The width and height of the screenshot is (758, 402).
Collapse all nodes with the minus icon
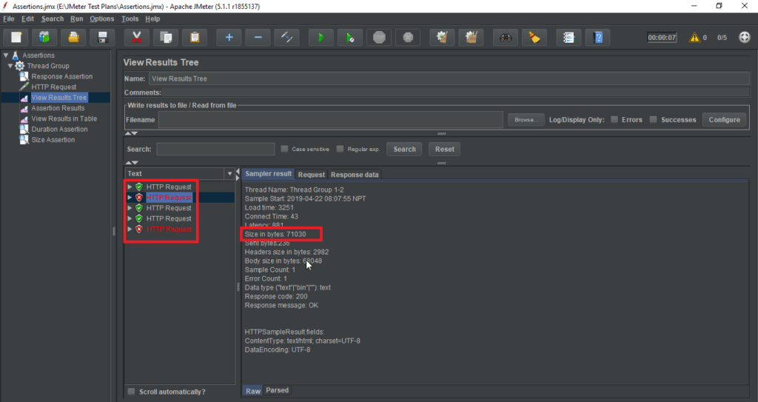(x=258, y=37)
